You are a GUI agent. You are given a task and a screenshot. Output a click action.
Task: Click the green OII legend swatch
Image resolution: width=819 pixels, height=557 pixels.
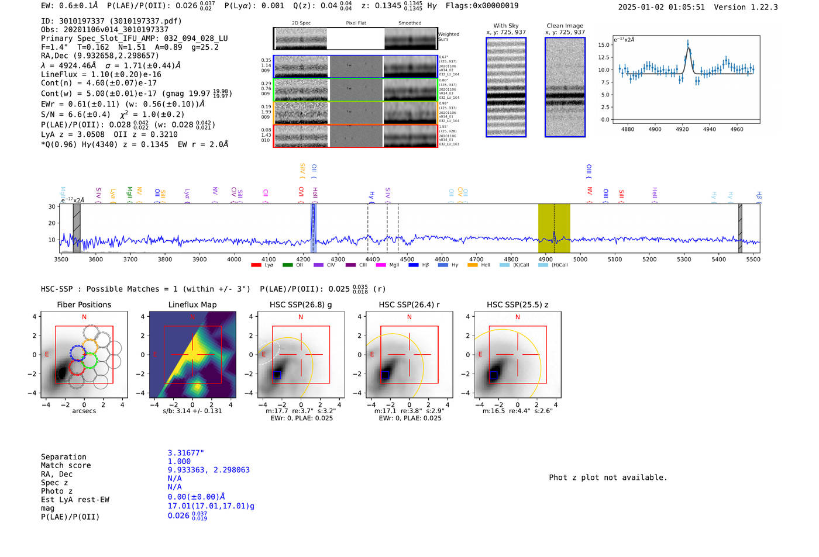(287, 265)
